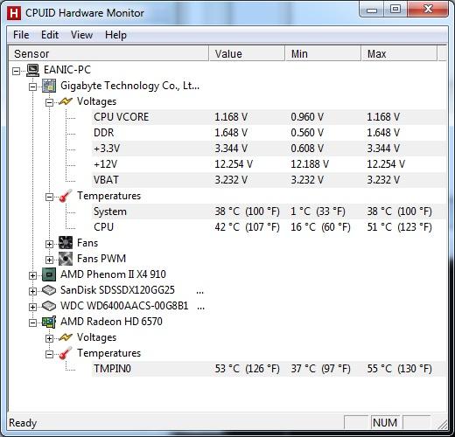Click the AMD Radeon graphics card icon

click(49, 322)
